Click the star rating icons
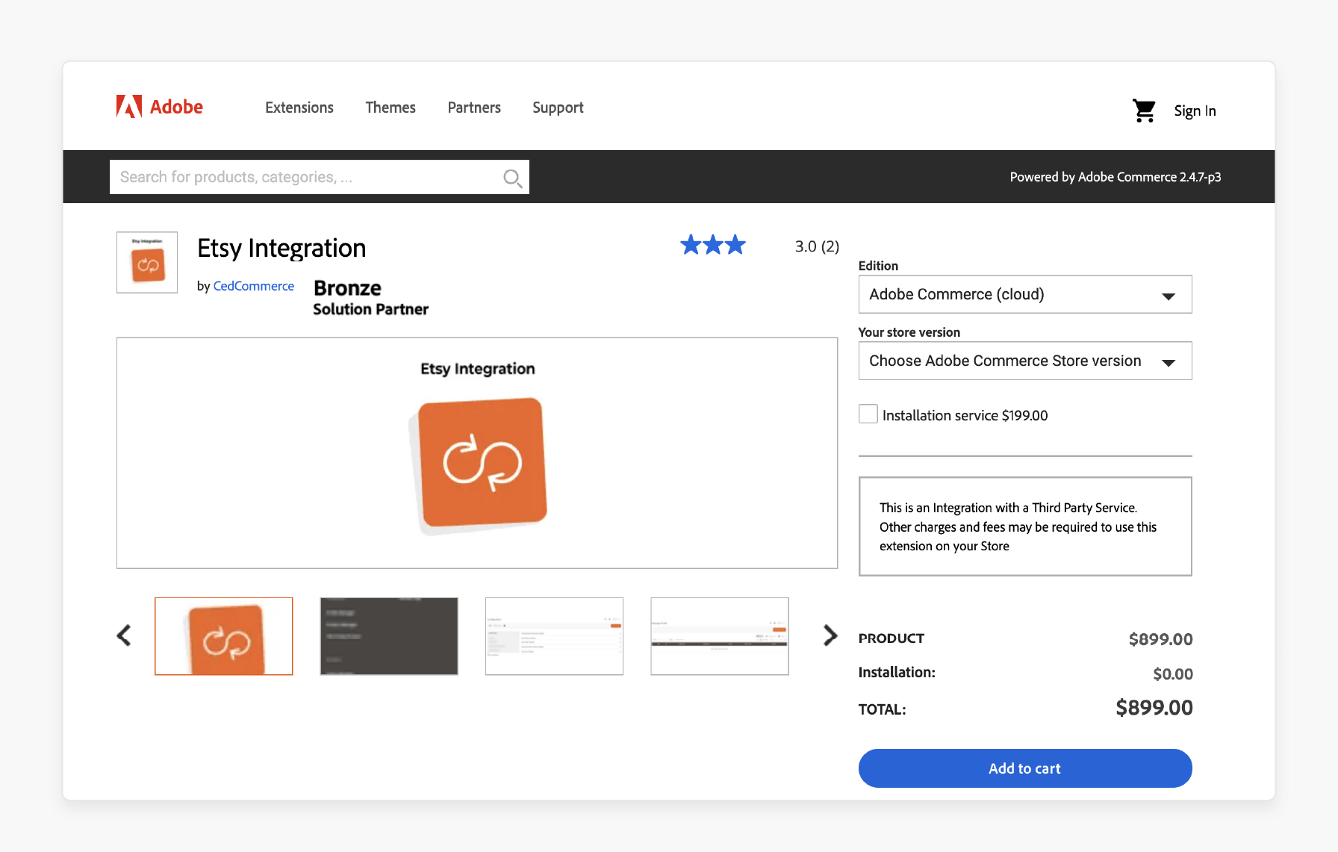The height and width of the screenshot is (852, 1338). coord(713,245)
